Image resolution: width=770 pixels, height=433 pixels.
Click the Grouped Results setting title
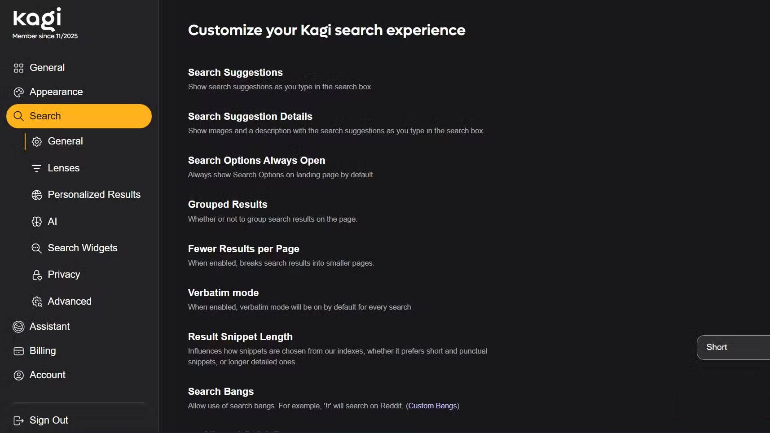pyautogui.click(x=228, y=205)
